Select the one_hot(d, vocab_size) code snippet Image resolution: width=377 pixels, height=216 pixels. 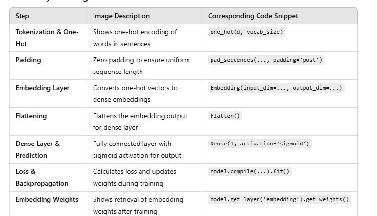click(246, 32)
